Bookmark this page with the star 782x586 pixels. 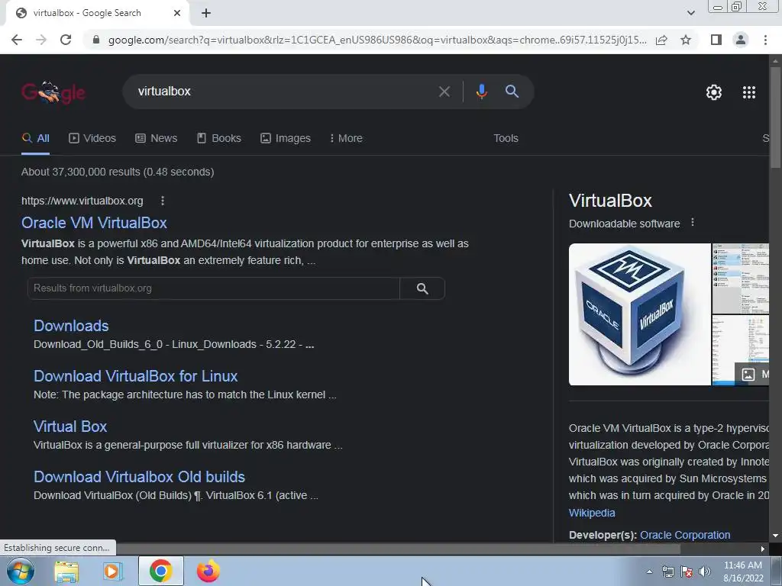pyautogui.click(x=686, y=40)
